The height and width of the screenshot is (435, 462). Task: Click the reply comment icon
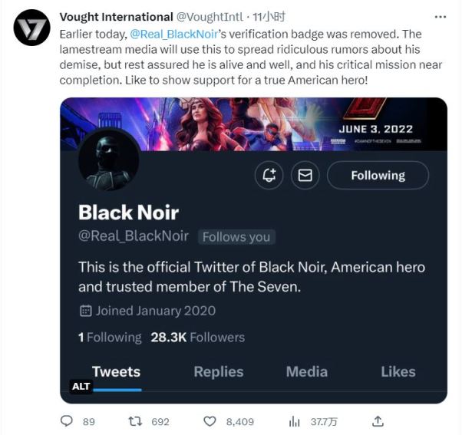(67, 421)
